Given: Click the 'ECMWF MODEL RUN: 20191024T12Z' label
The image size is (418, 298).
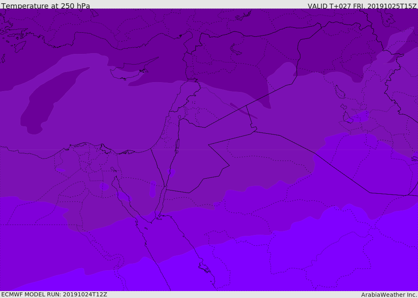Looking at the screenshot, I should [54, 294].
